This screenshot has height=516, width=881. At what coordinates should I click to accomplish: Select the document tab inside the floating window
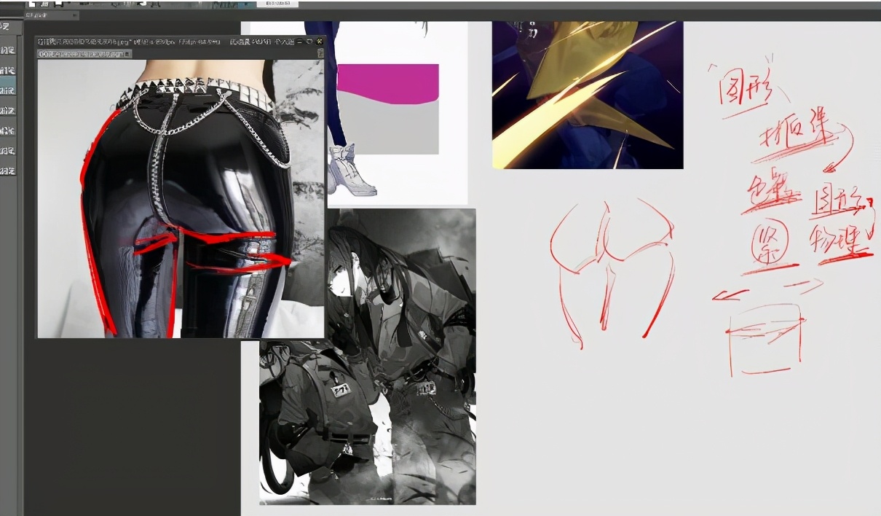(84, 54)
